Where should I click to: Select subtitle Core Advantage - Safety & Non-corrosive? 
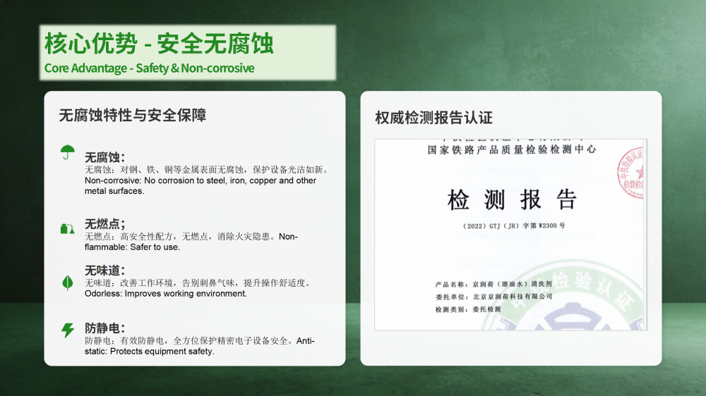(x=149, y=68)
